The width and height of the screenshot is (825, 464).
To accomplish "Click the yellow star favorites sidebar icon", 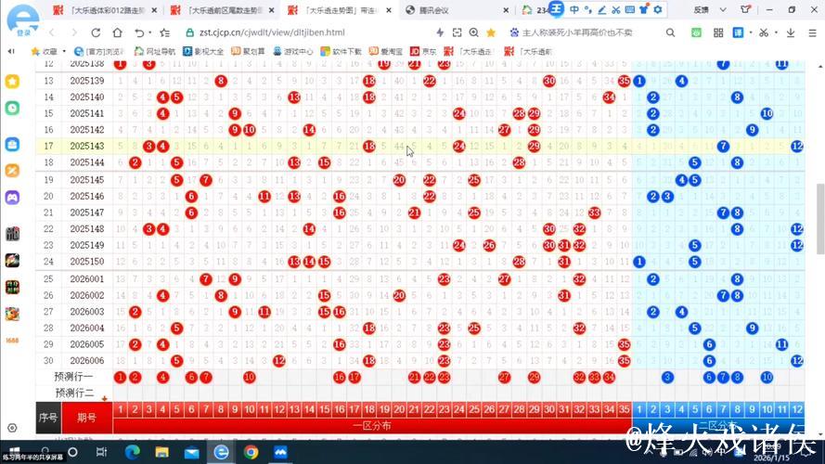I will tap(13, 82).
